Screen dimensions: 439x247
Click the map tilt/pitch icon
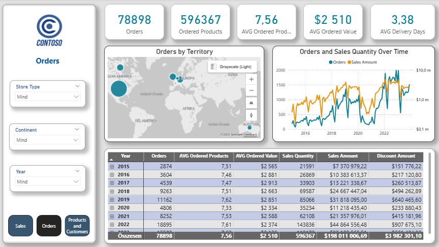[x=251, y=103]
